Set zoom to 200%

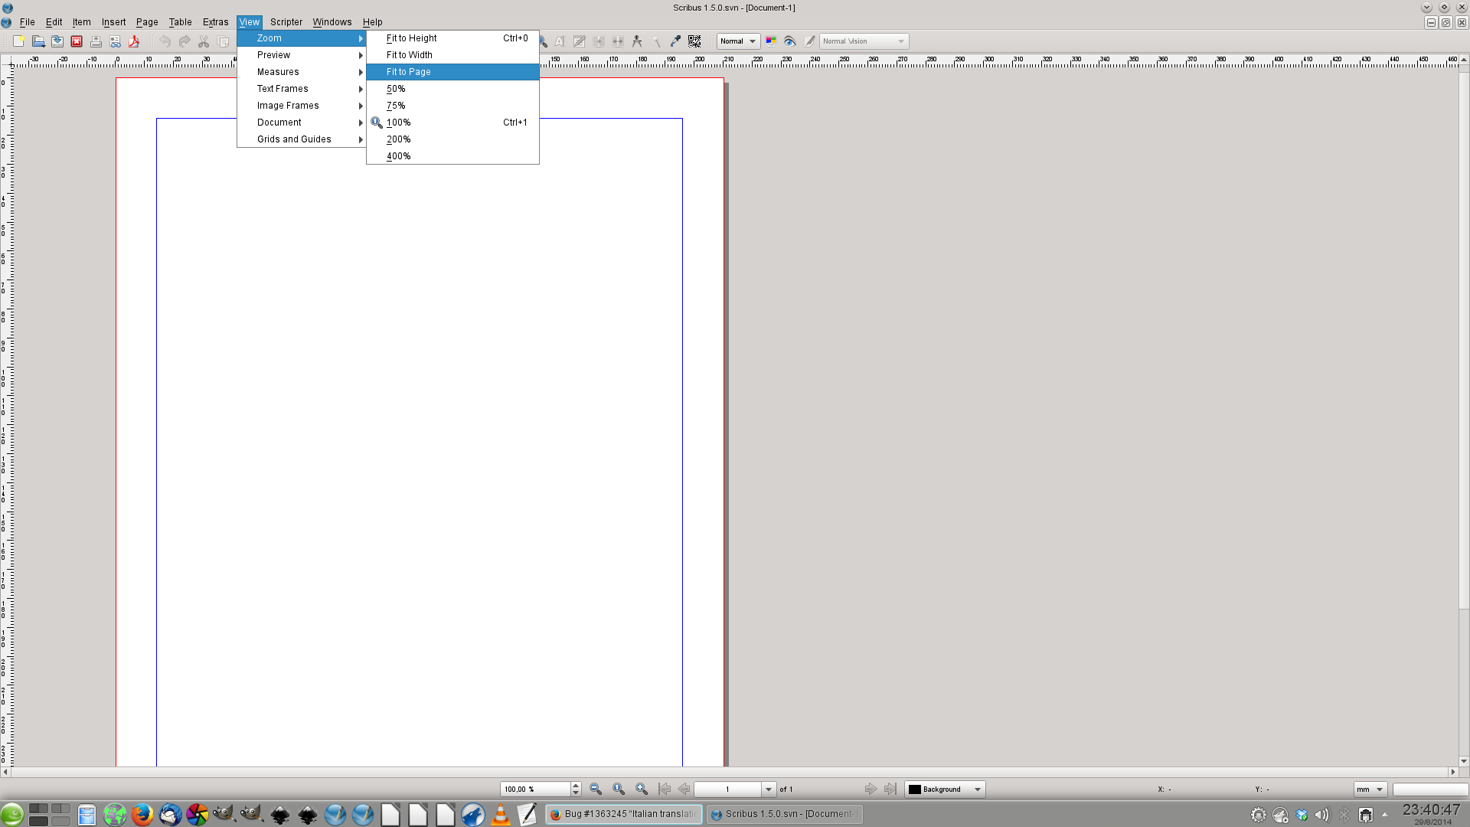(x=452, y=139)
